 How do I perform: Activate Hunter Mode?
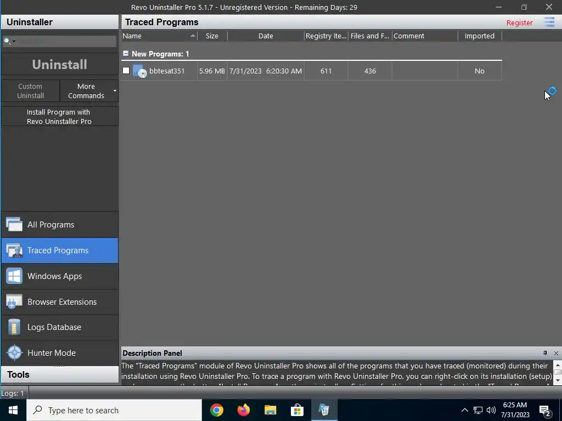(59, 353)
